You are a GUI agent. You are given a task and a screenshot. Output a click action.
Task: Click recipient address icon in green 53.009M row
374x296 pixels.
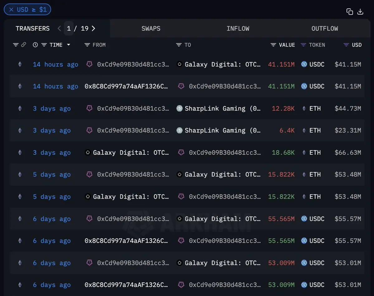[181, 285]
